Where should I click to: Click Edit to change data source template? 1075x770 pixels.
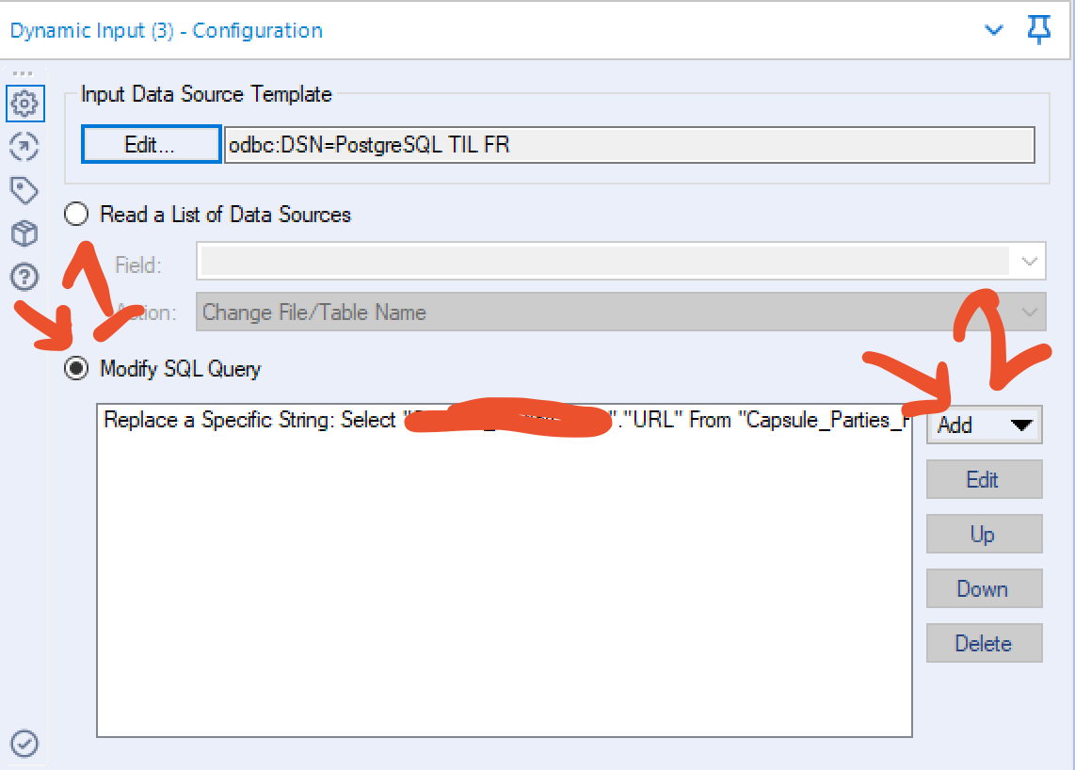coord(151,144)
